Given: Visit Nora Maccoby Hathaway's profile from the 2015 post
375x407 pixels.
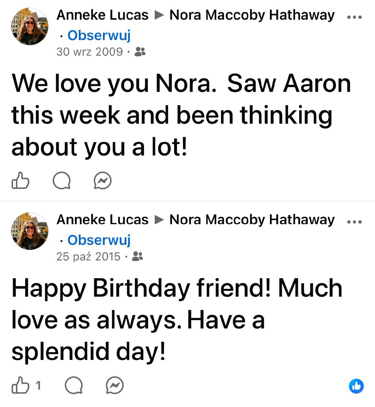Looking at the screenshot, I should click(252, 220).
